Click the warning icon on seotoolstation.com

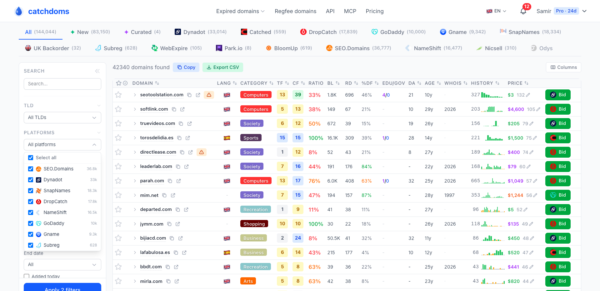(209, 95)
